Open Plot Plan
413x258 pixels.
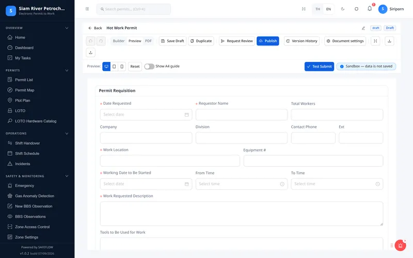tap(22, 100)
